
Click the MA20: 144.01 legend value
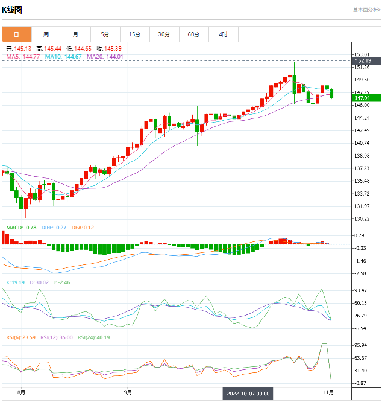[x=105, y=57]
